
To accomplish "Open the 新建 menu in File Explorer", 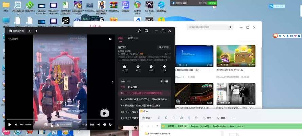I will coord(147,118).
